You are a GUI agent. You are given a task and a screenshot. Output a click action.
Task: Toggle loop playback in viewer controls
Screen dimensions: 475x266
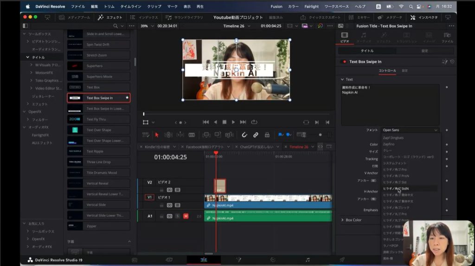pos(254,122)
